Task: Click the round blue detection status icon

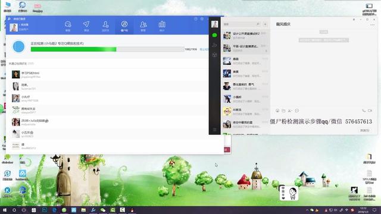Action: [x=18, y=46]
